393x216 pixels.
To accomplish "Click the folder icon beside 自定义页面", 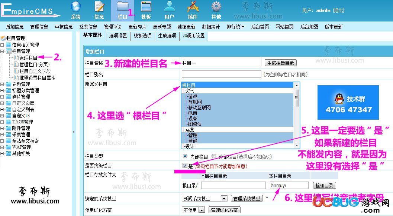I will (9, 103).
